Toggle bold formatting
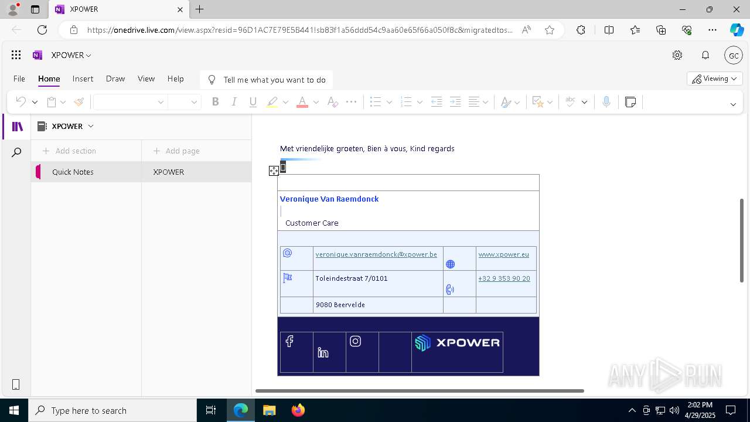Screen dimensions: 750x422 pos(215,102)
